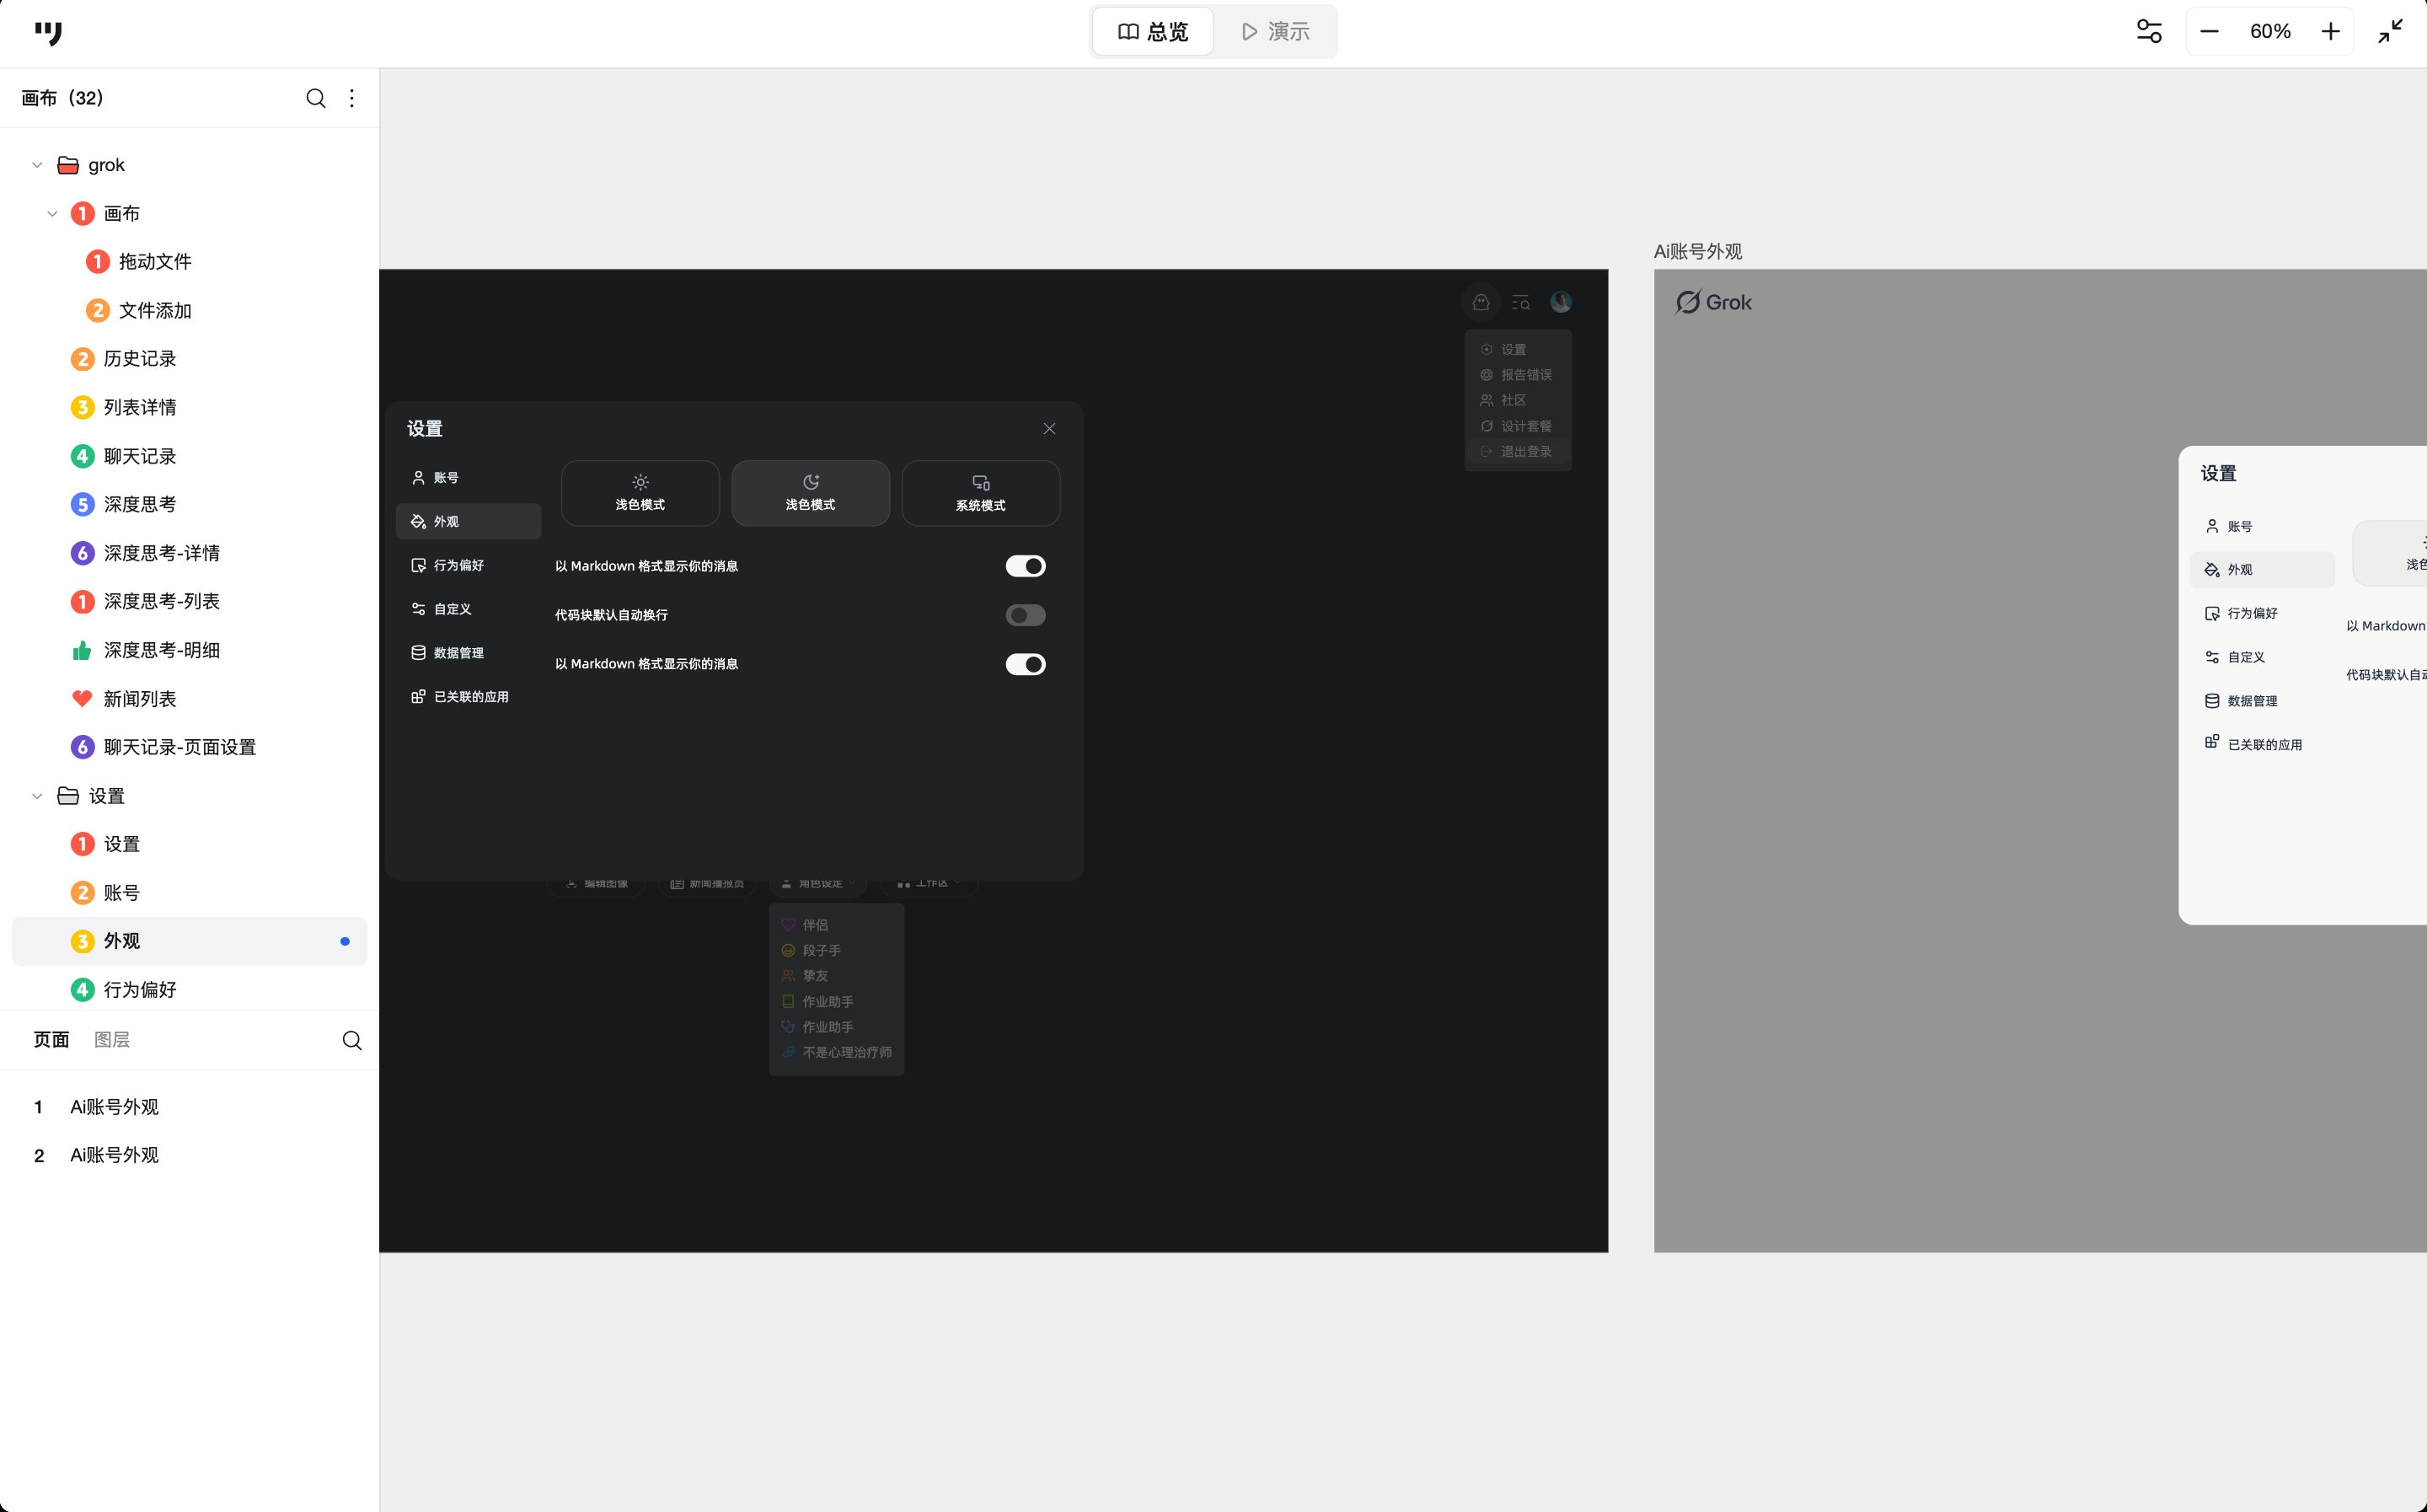Select page 2 Ai账号外观

[x=114, y=1155]
